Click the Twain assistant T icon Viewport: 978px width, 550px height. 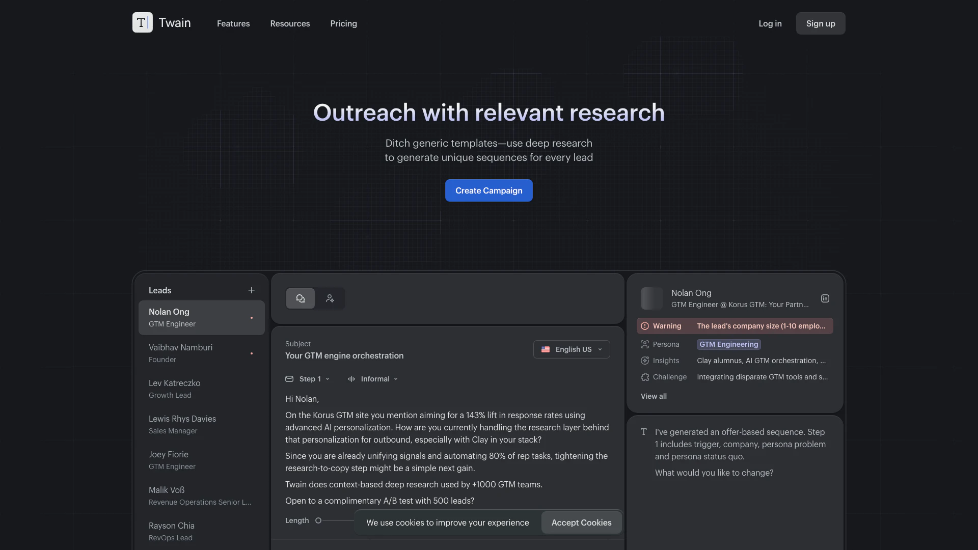pos(644,432)
